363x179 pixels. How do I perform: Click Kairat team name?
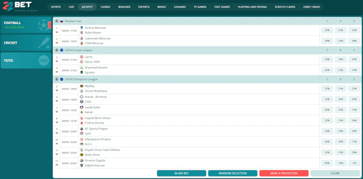[x=89, y=112]
